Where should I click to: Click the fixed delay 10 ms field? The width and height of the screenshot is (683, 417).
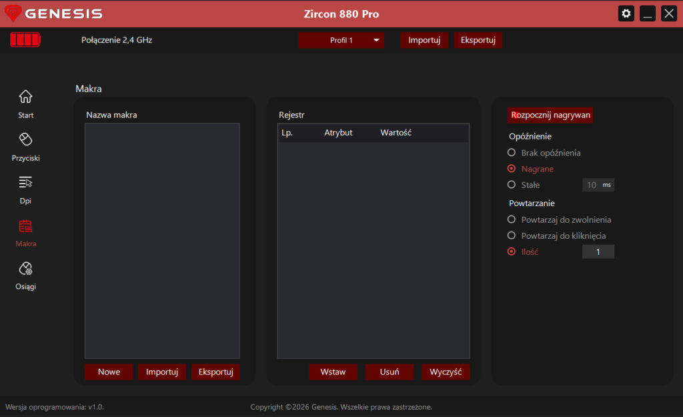pos(598,185)
